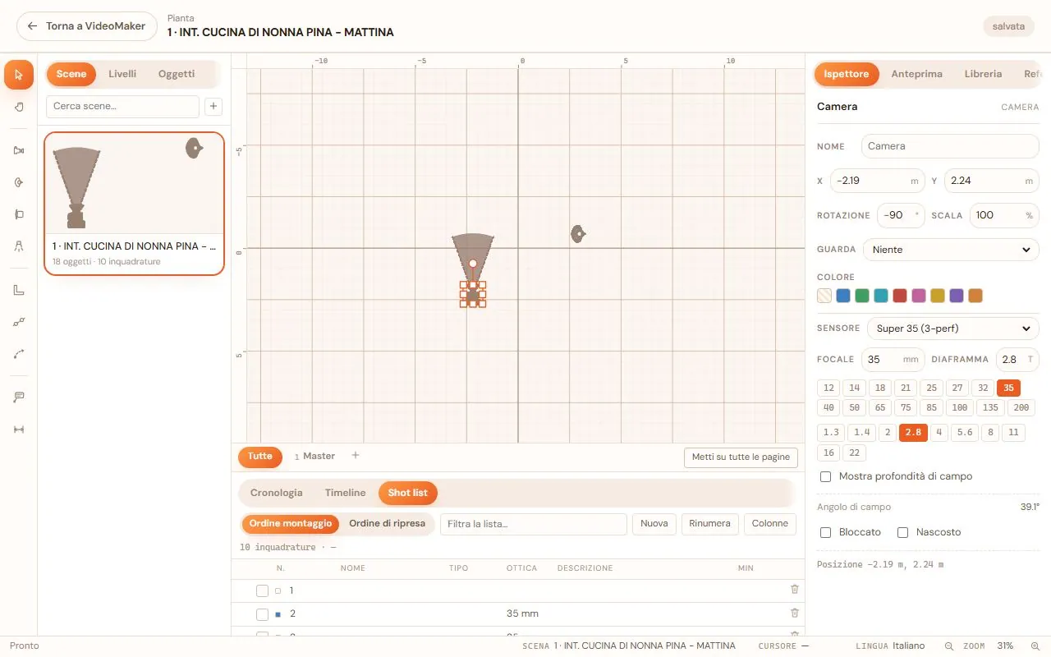Click the Cerca scene search field

122,106
